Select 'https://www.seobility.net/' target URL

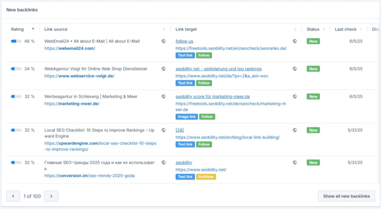coord(201,170)
